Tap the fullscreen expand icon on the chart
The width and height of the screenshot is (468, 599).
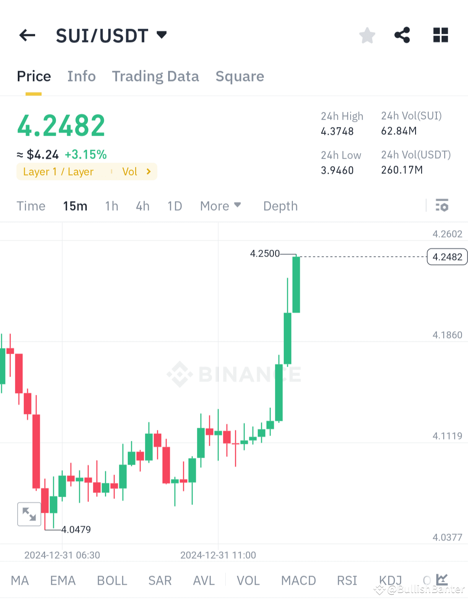point(29,514)
